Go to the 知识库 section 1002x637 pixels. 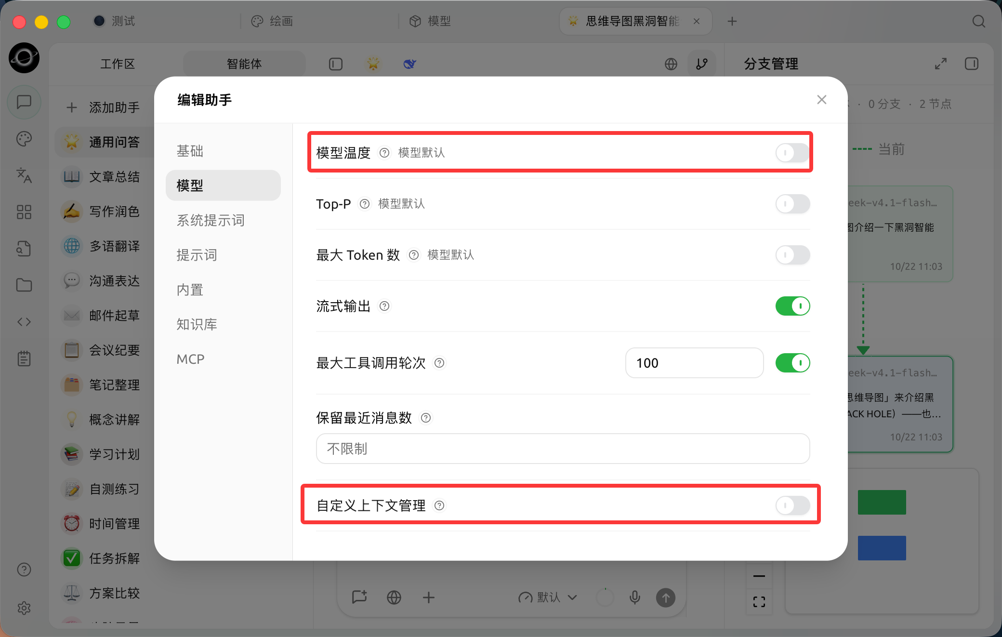223,324
